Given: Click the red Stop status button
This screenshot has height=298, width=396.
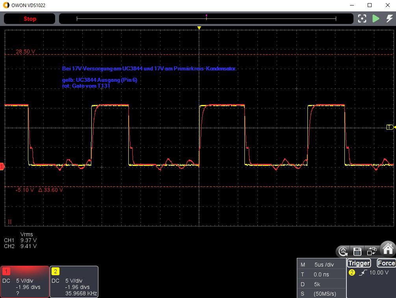Looking at the screenshot, I should point(30,19).
